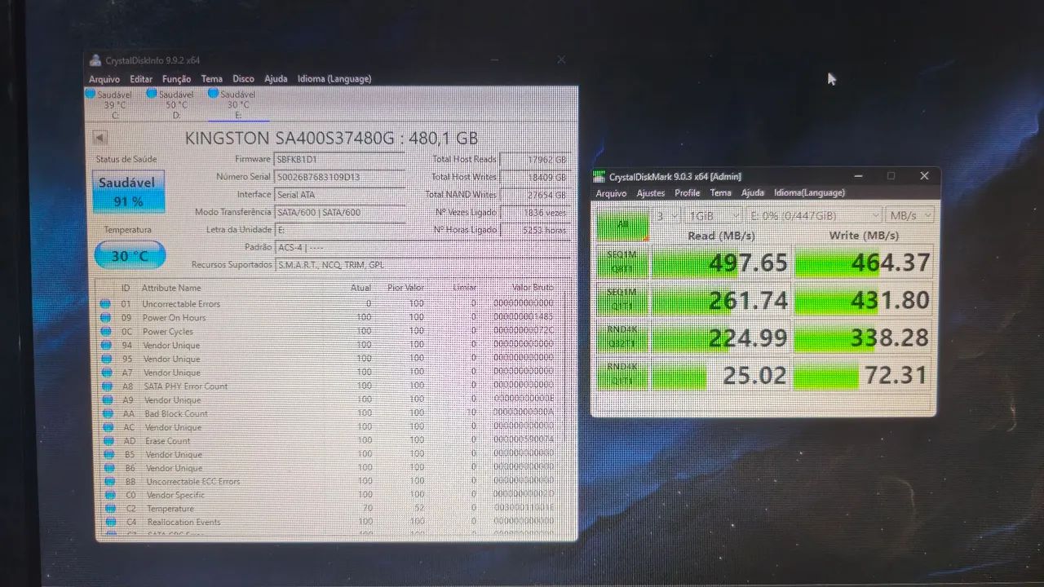Image resolution: width=1044 pixels, height=587 pixels.
Task: Click the Saudável 91 % health status button
Action: point(128,192)
